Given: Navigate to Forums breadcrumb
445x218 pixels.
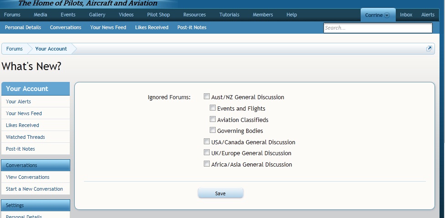Looking at the screenshot, I should click(x=15, y=49).
